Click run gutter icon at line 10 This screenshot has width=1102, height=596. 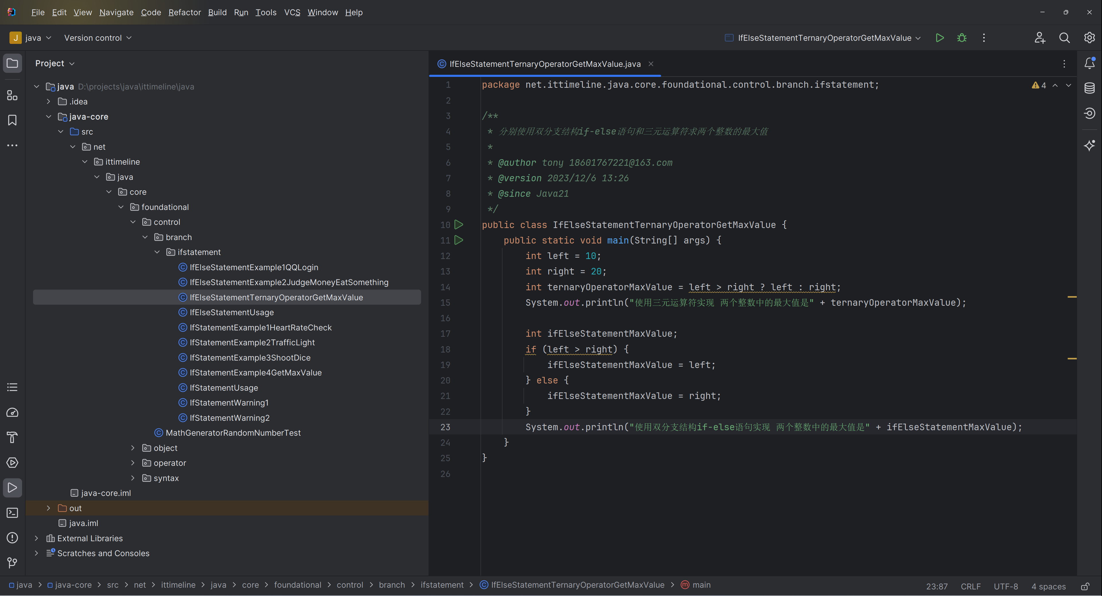pyautogui.click(x=459, y=225)
